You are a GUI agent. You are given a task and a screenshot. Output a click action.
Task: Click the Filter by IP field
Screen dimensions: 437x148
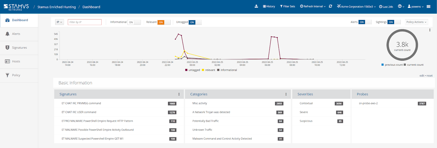point(85,22)
